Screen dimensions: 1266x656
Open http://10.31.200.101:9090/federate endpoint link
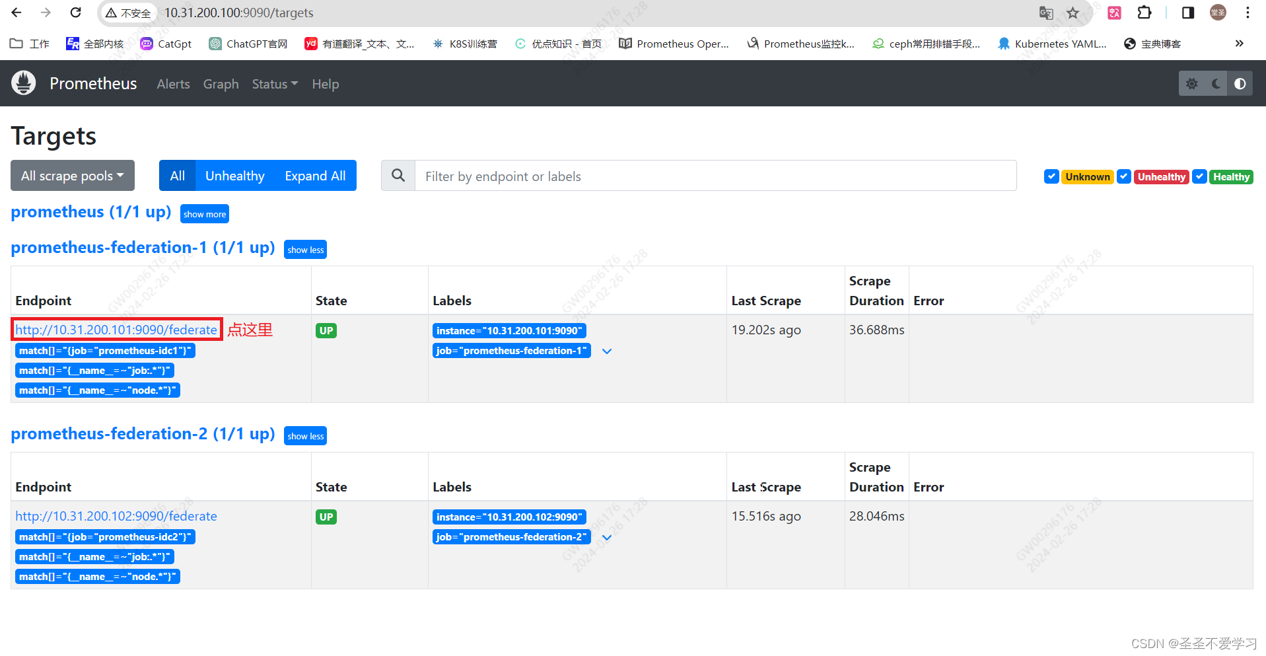(x=116, y=330)
